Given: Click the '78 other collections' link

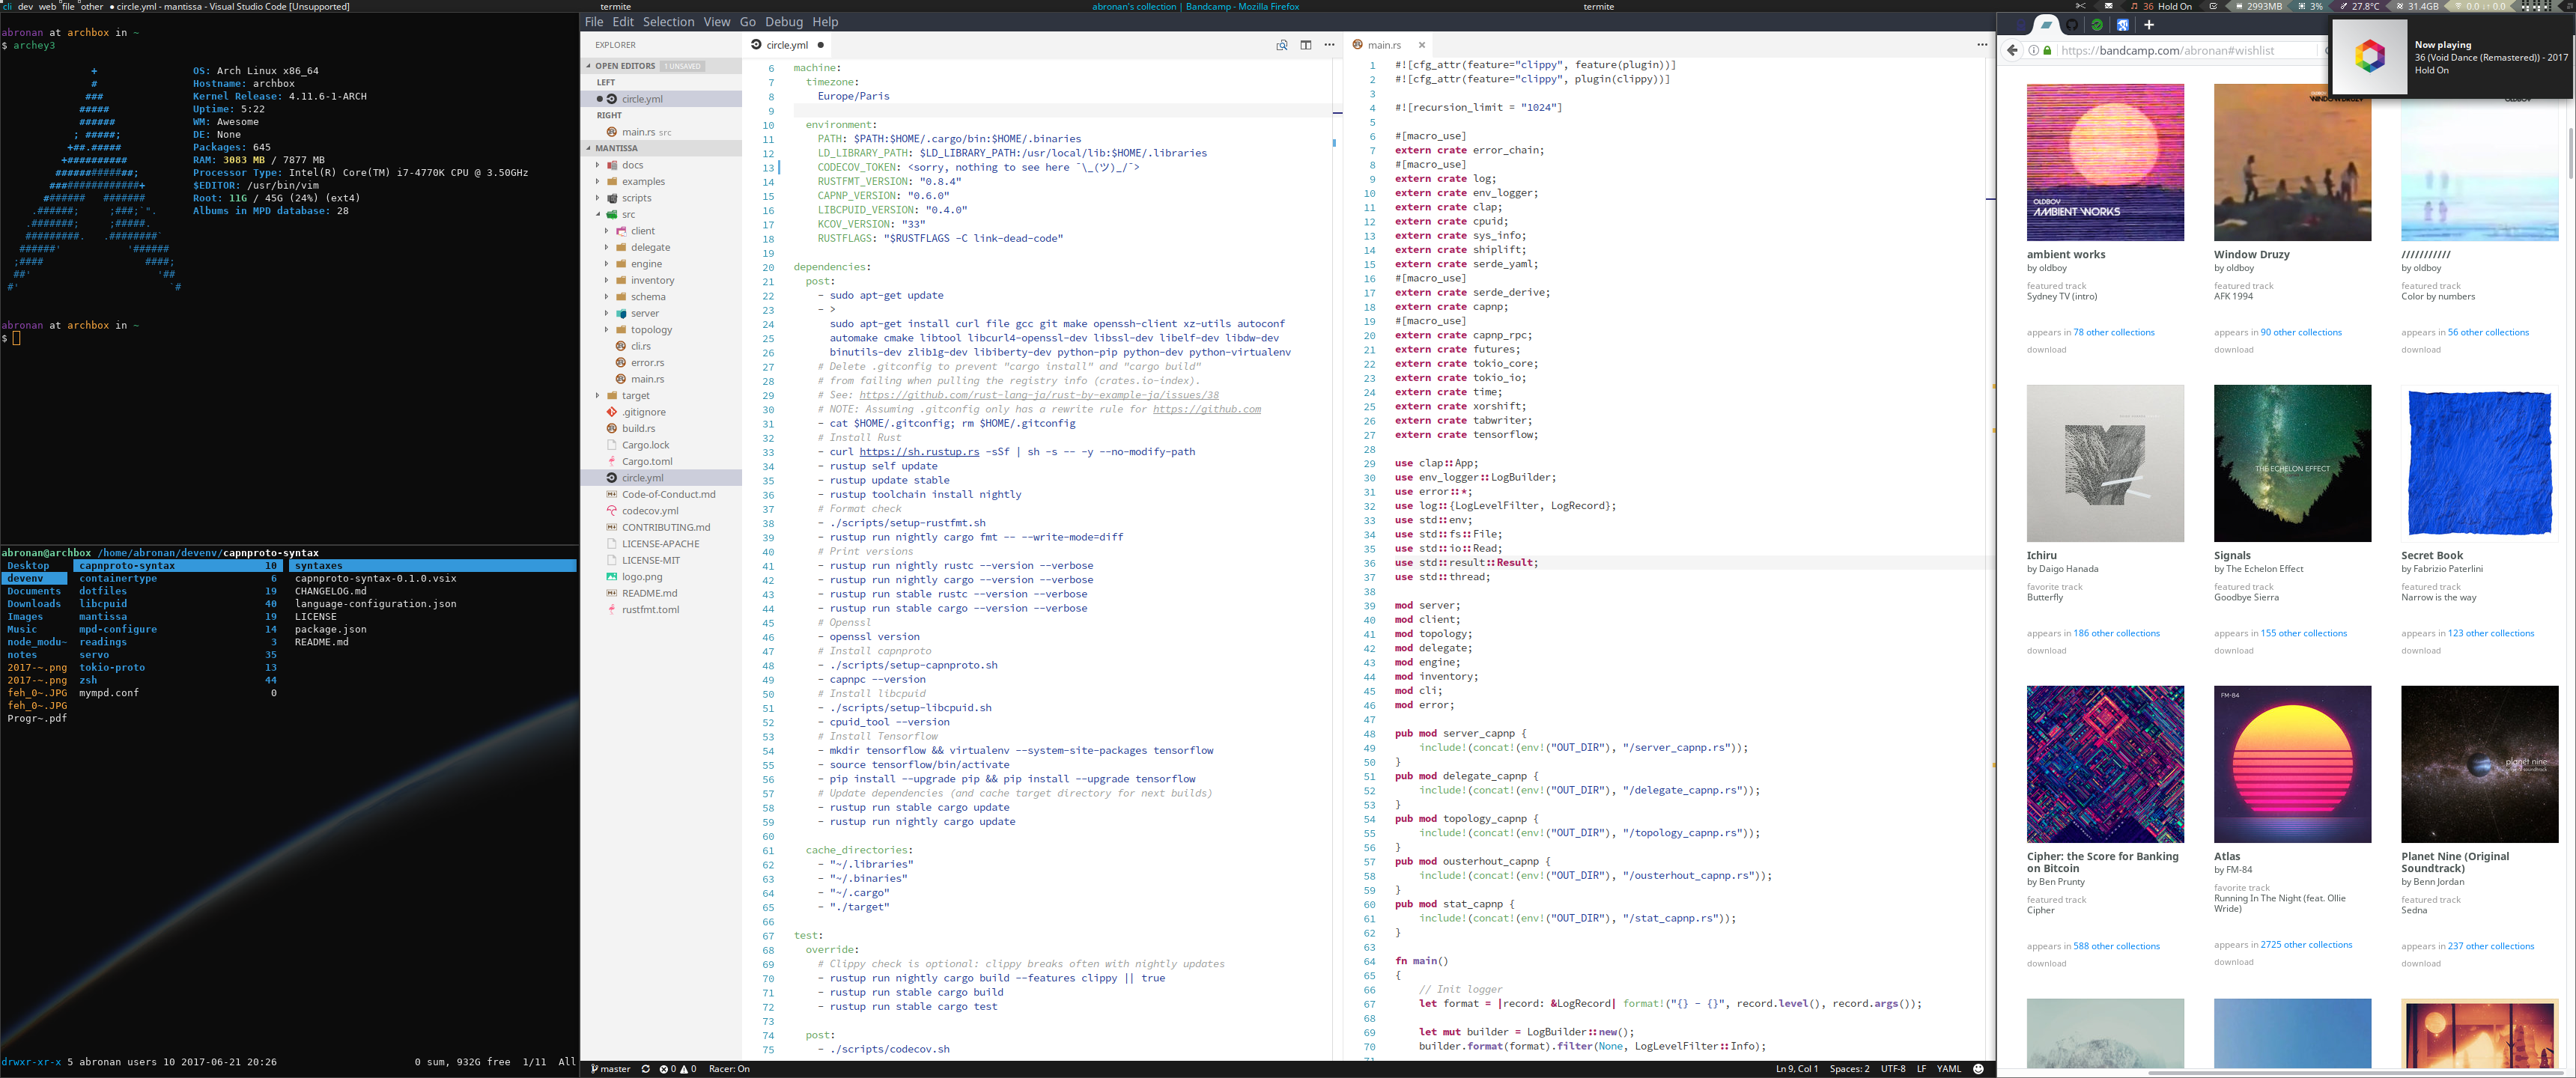Looking at the screenshot, I should pos(2113,332).
